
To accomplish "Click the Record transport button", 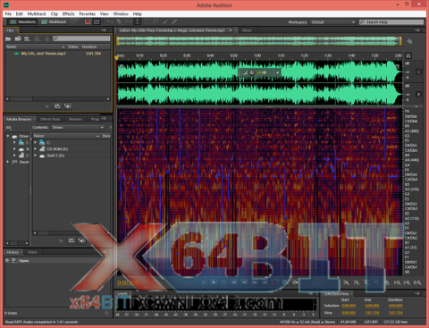I will pyautogui.click(x=274, y=282).
